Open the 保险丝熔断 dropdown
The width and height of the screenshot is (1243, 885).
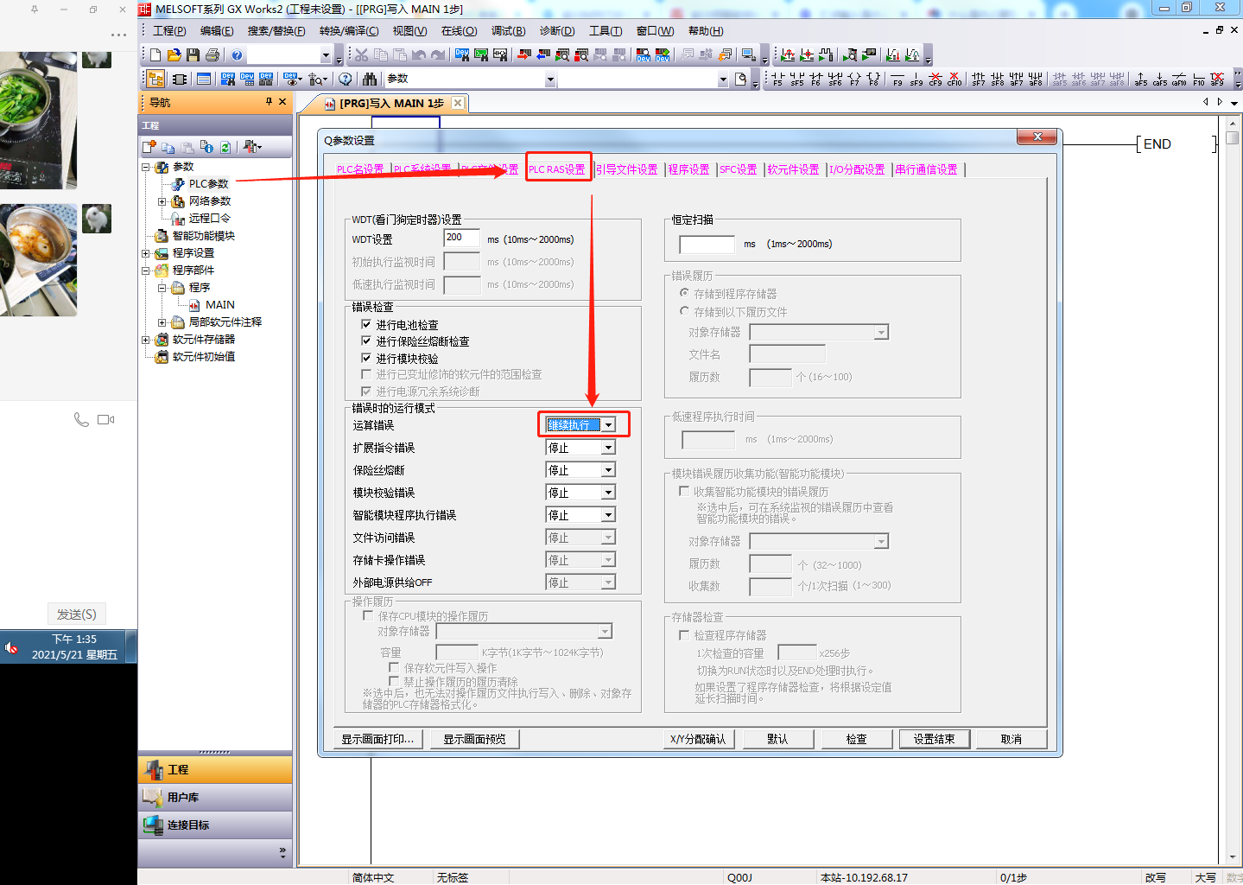click(x=609, y=470)
